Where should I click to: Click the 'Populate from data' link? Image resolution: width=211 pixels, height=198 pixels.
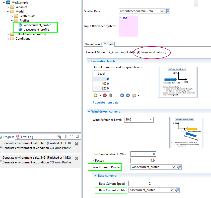tap(106, 103)
